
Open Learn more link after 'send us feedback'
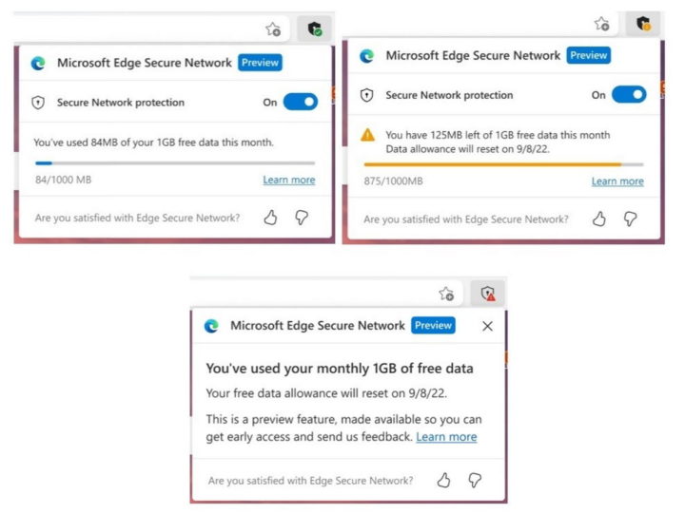[x=446, y=437]
